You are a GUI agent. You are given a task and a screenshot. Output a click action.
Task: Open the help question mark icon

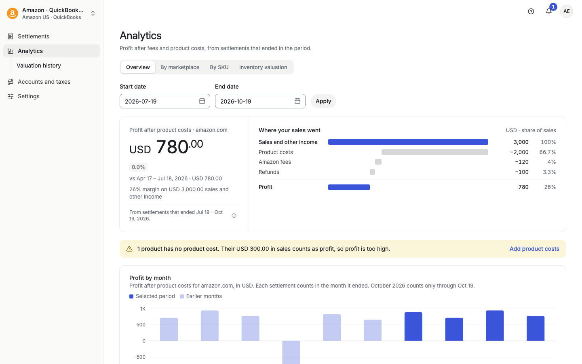531,11
